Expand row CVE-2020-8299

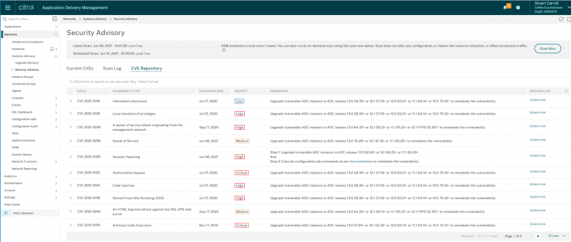pyautogui.click(x=71, y=141)
